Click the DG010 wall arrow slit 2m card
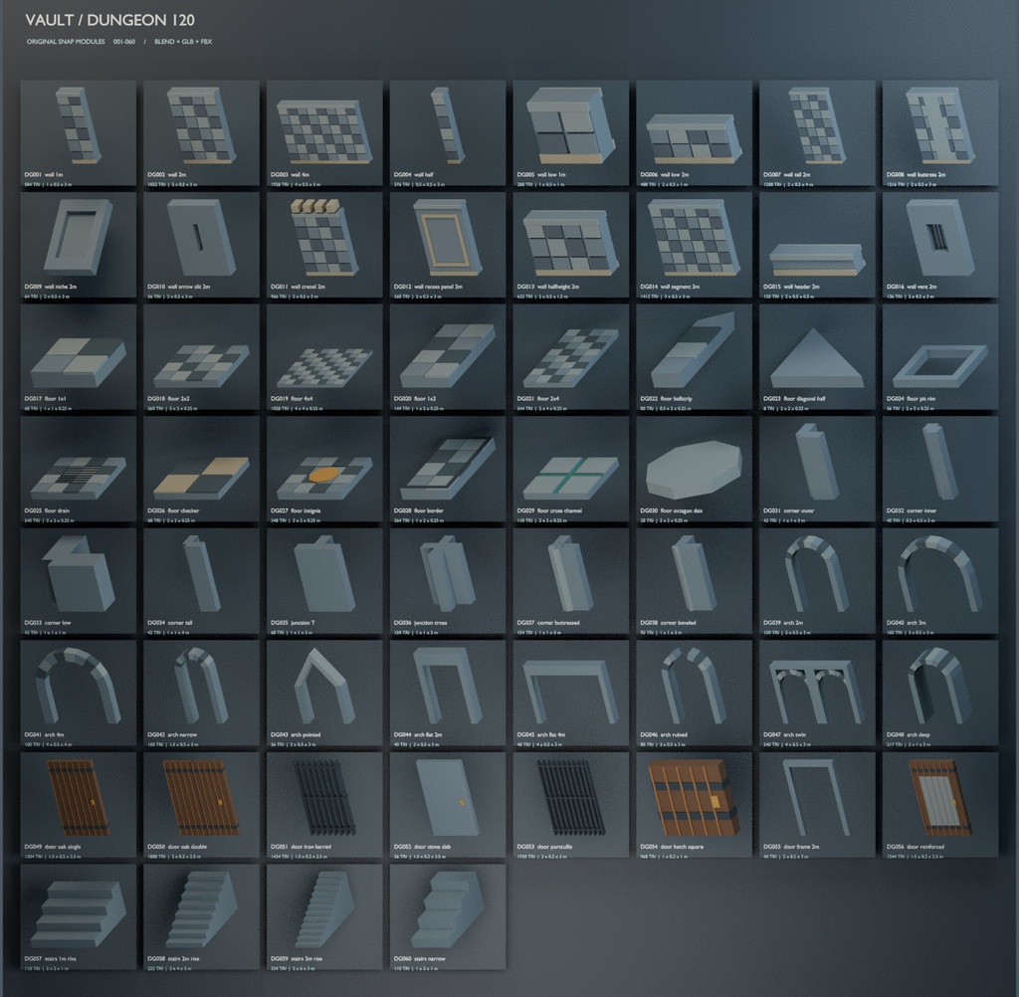1019x997 pixels. coord(201,246)
